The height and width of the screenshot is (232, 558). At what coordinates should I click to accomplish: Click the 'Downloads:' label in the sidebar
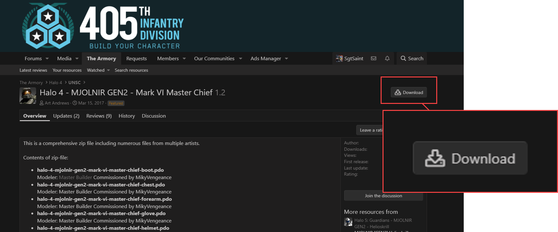355,149
